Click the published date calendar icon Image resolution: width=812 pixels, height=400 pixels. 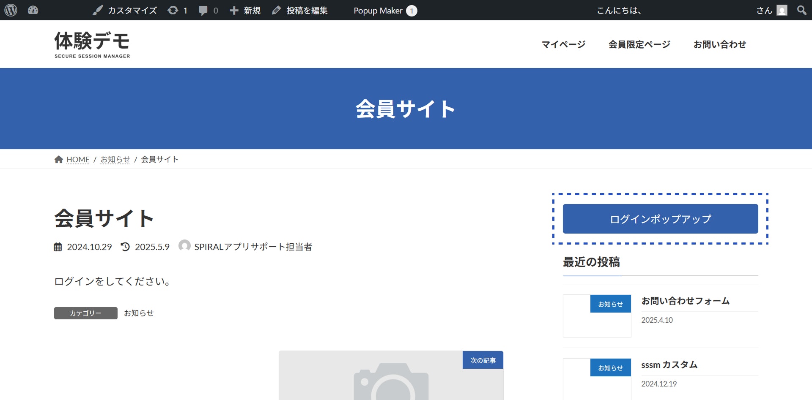click(58, 247)
